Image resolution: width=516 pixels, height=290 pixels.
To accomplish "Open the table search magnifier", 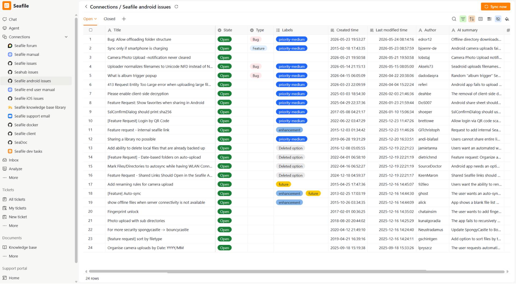I will pyautogui.click(x=454, y=19).
